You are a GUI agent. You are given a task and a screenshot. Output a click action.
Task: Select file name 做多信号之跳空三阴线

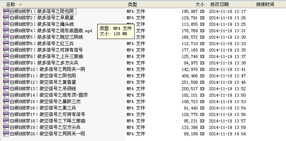60,37
